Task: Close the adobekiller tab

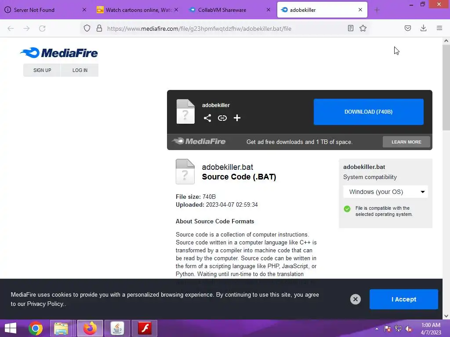Action: click(360, 10)
